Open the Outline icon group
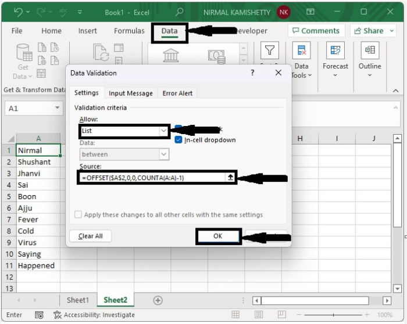This screenshot has height=324, width=407. coord(369,51)
